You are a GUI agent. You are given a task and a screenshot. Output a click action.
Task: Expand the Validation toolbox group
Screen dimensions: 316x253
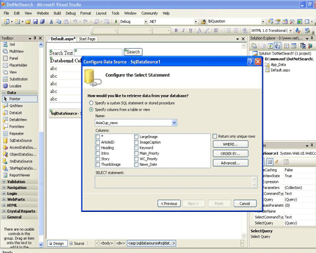(4, 182)
